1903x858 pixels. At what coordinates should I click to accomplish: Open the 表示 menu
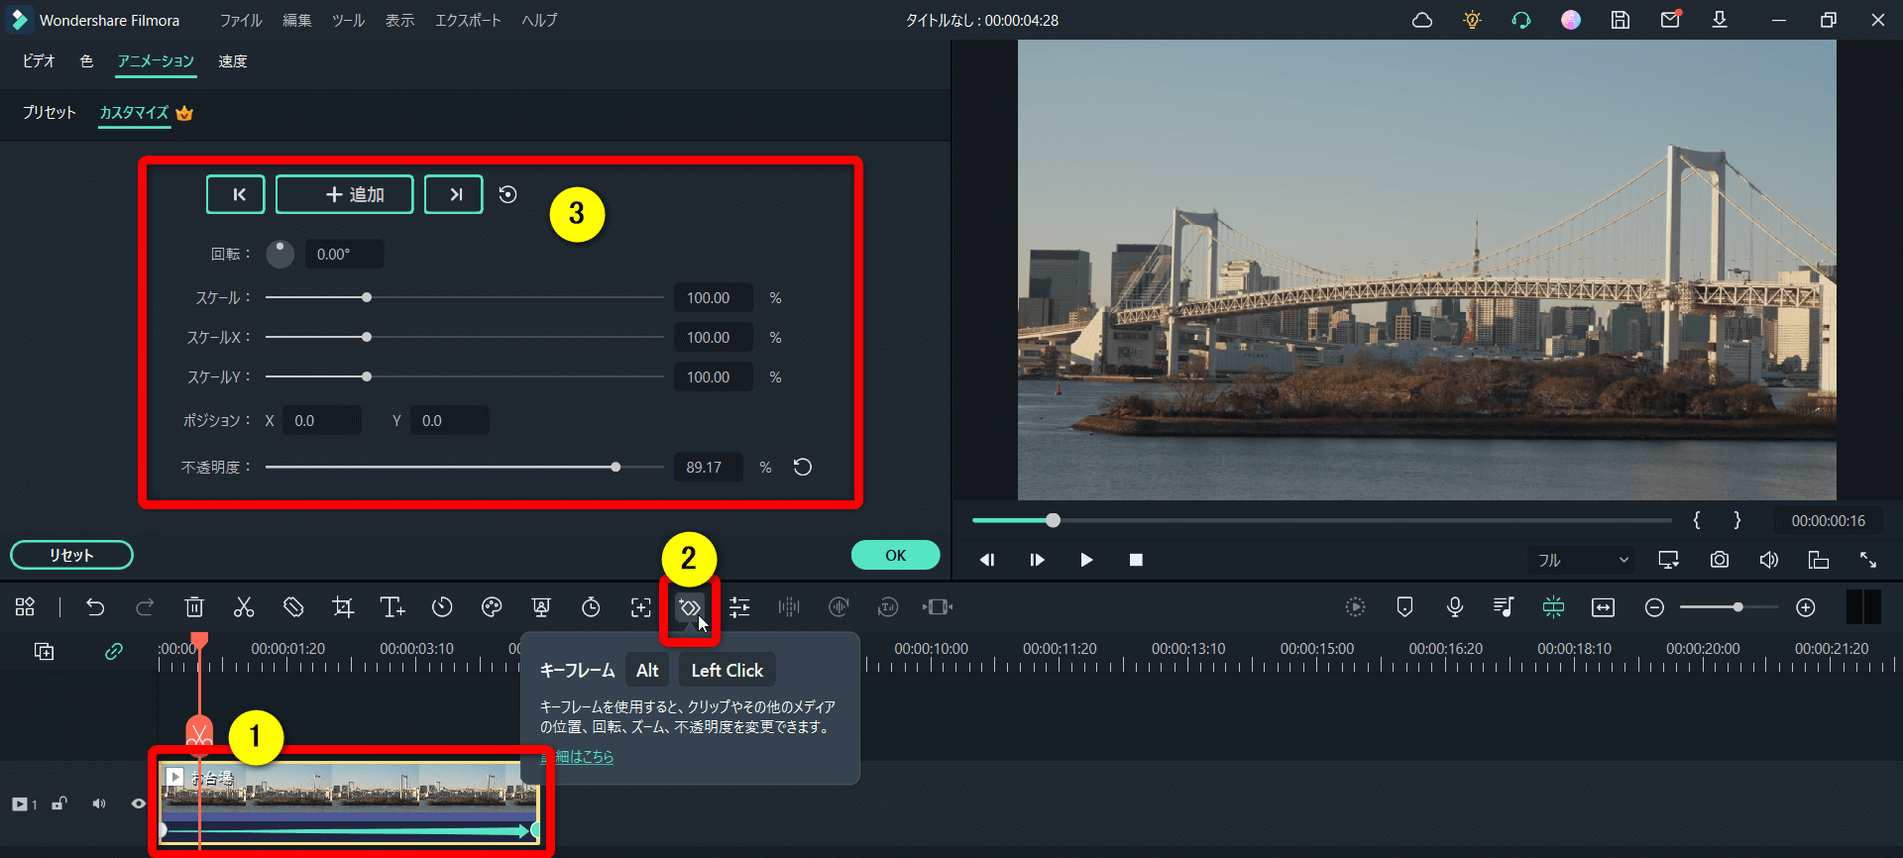click(x=400, y=20)
